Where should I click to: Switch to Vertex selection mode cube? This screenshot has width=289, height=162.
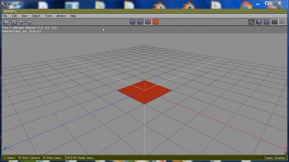[x=132, y=22]
